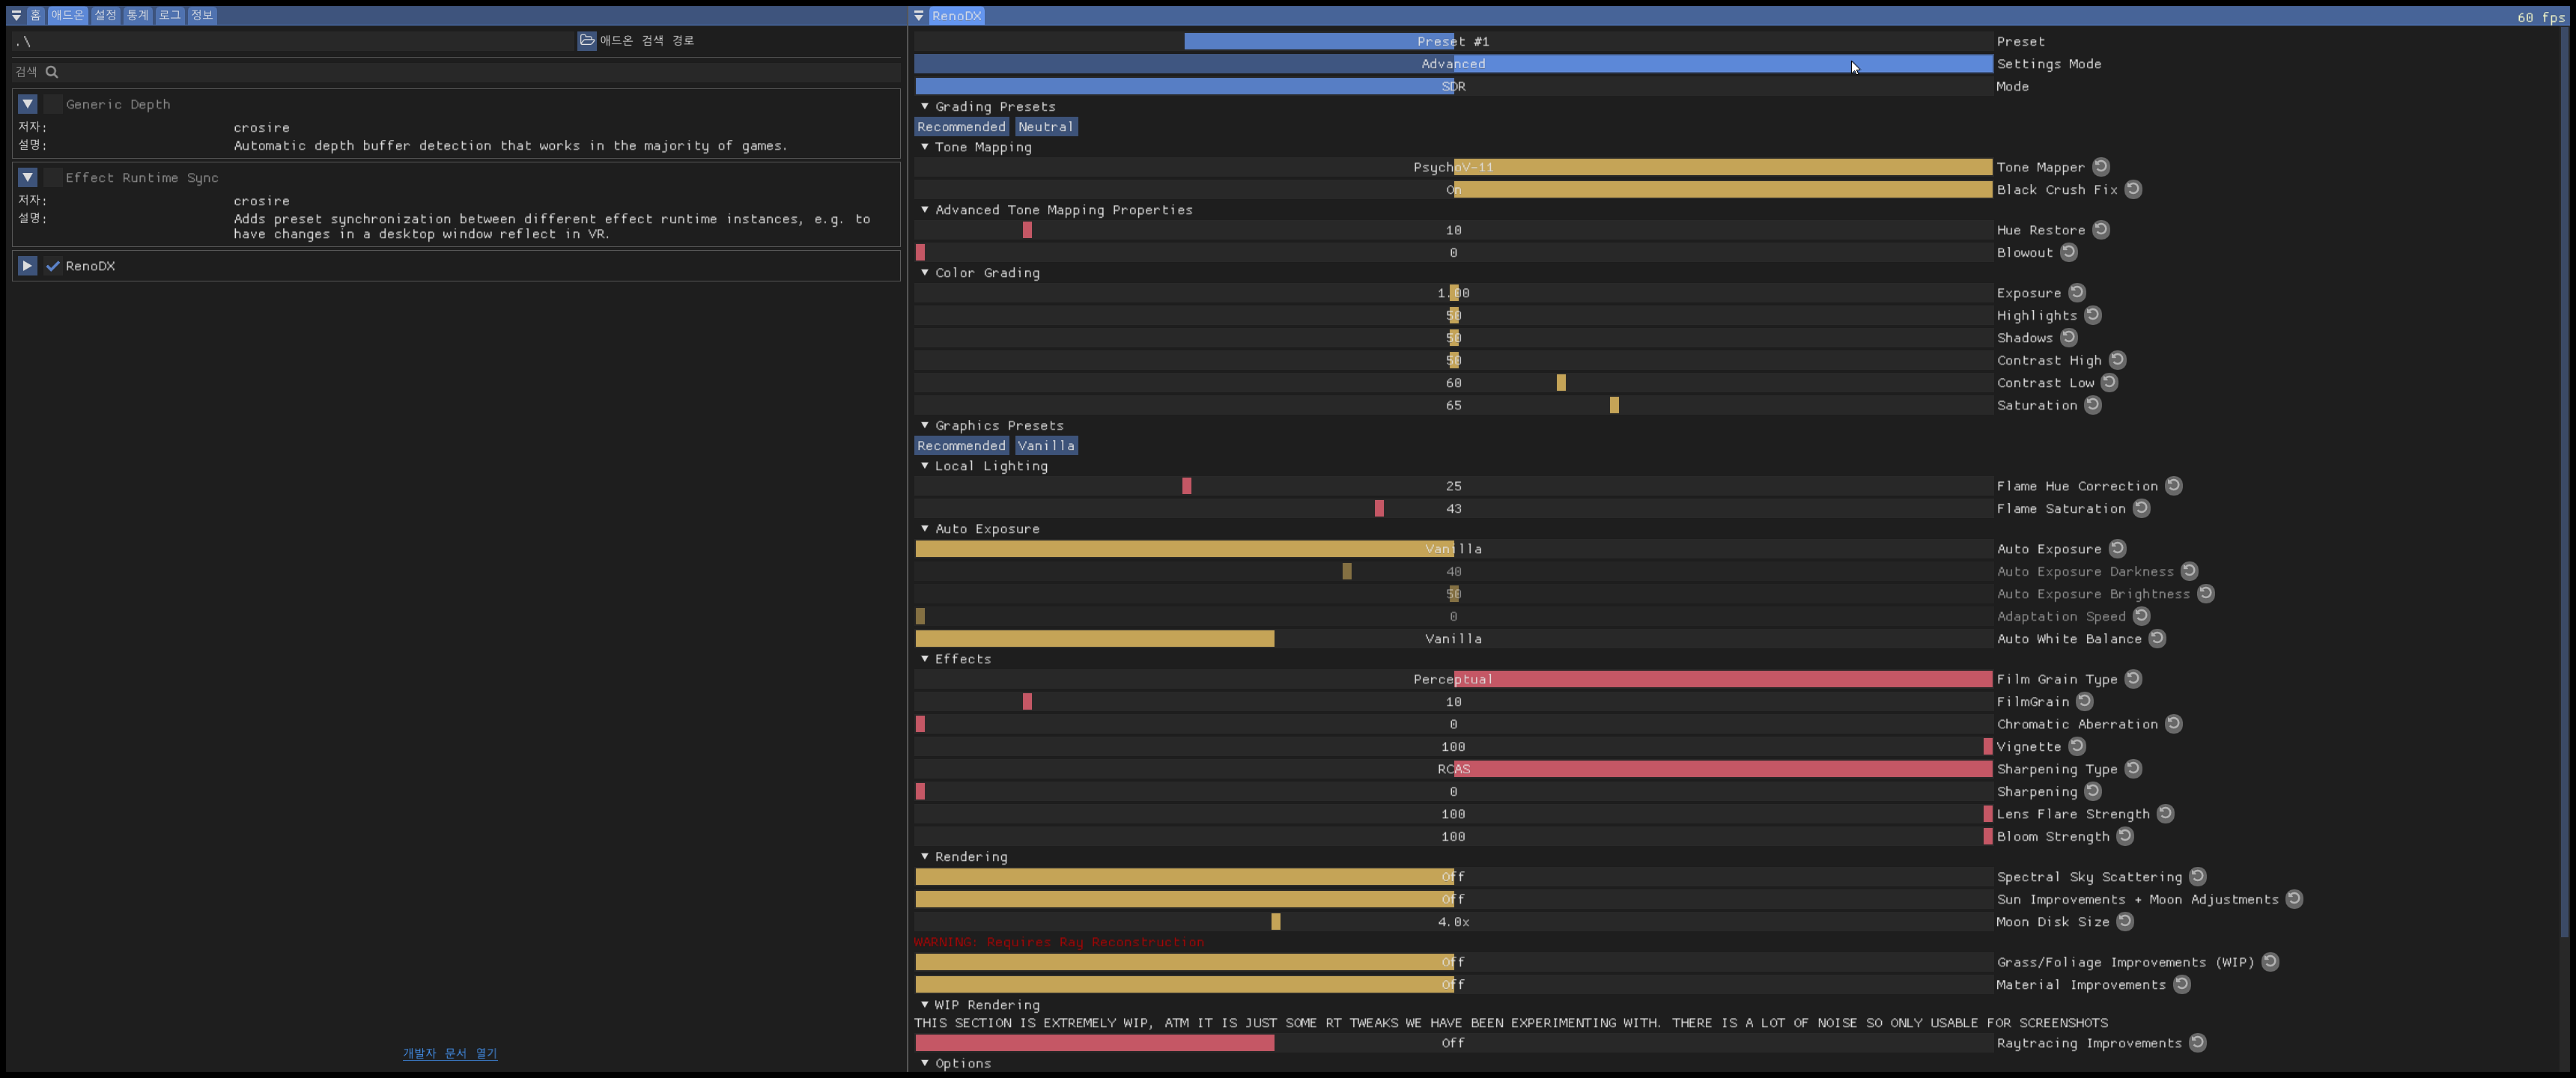Viewport: 2576px width, 1078px height.
Task: Reset the Tone Mapper setting
Action: [2101, 167]
